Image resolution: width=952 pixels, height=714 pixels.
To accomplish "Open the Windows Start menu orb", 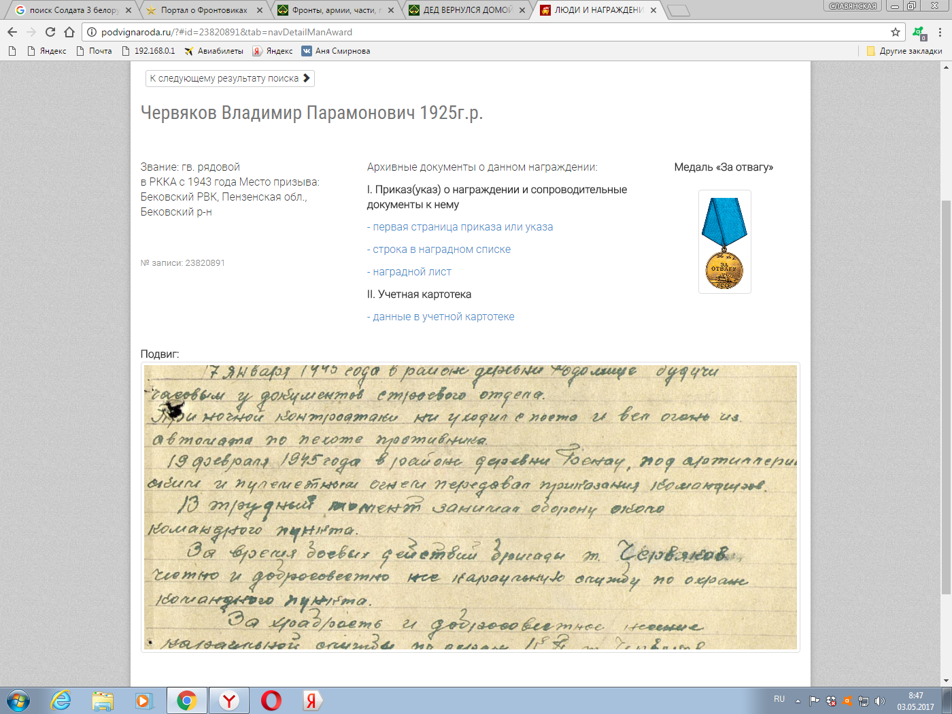I will (x=18, y=700).
